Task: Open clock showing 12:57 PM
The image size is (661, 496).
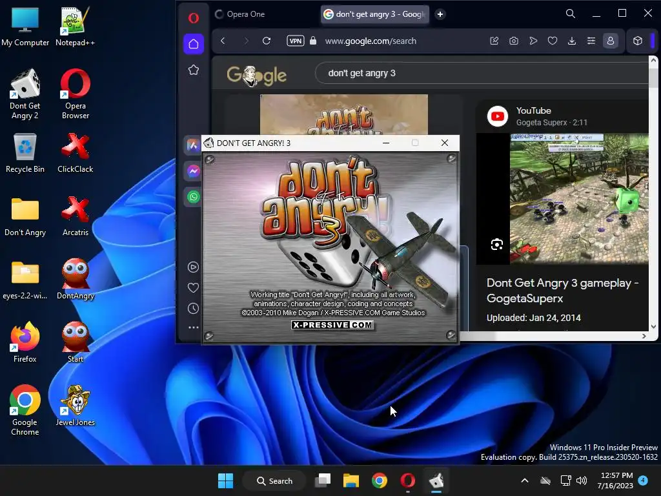Action: 615,480
